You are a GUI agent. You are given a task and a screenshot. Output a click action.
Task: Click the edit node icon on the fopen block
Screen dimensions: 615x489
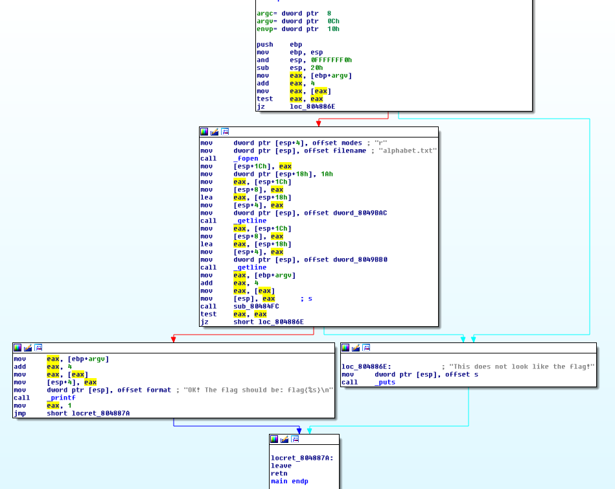215,132
